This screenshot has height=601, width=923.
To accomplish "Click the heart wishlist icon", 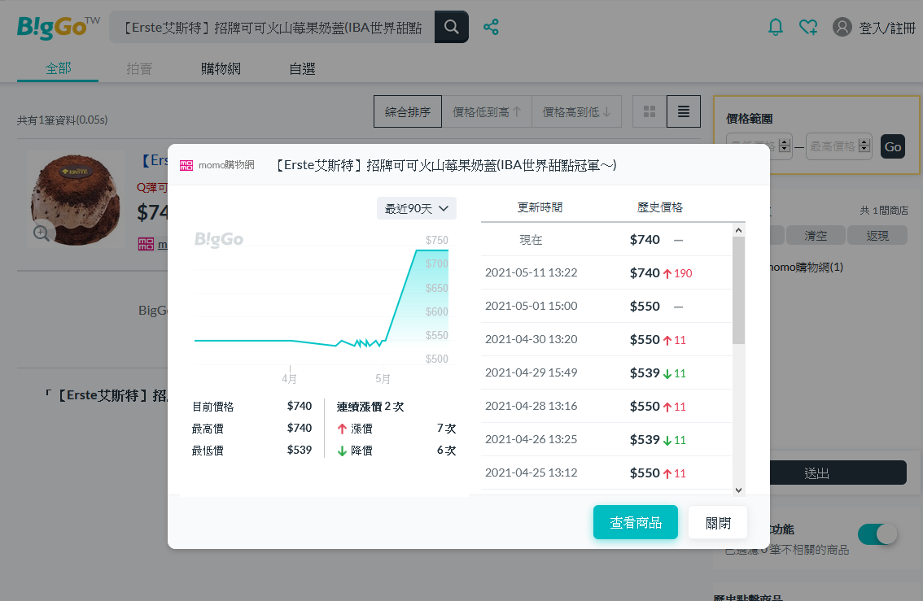I will (807, 28).
